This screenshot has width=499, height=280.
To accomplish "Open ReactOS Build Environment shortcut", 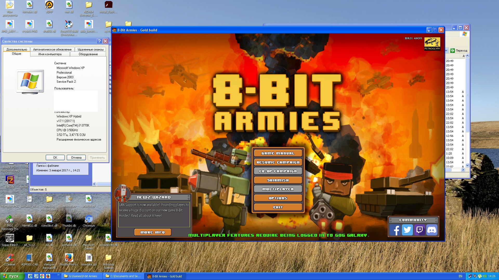I will (69, 28).
